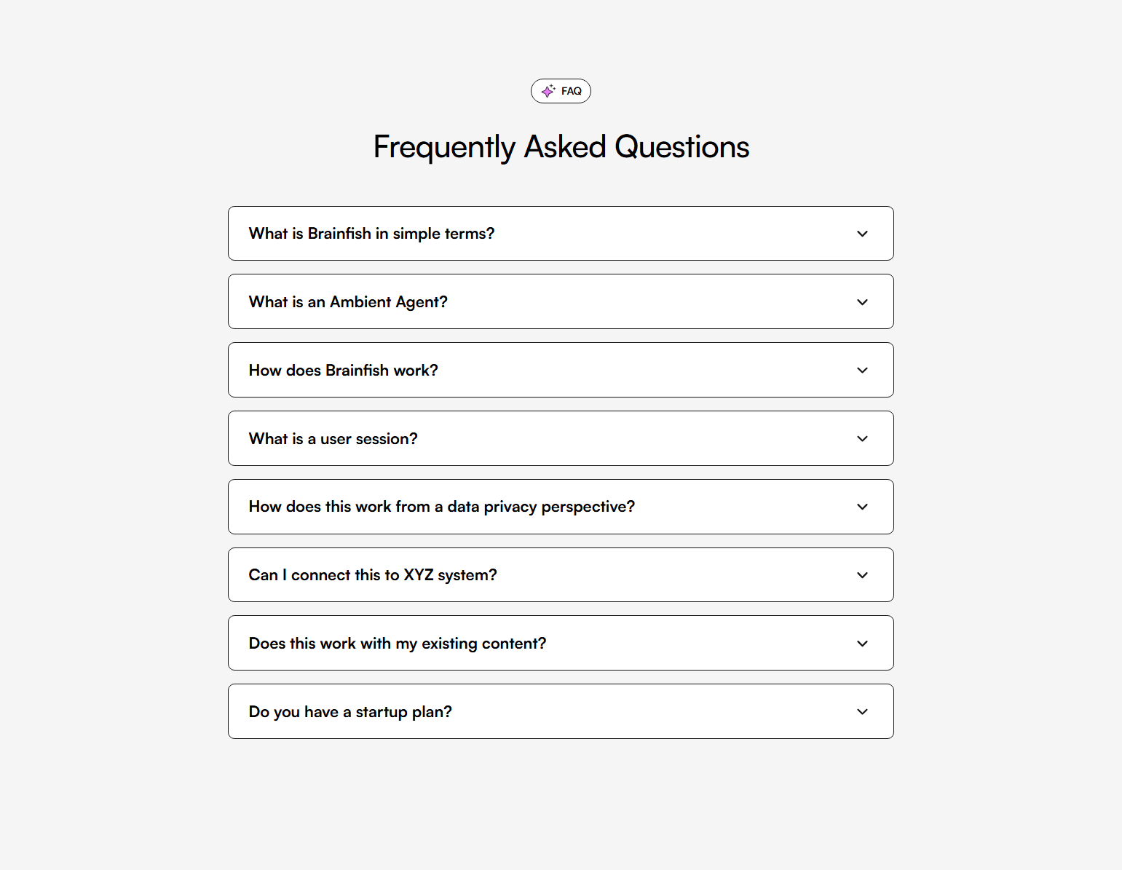
Task: Expand 'Does this work with my existing content?'
Action: coord(862,643)
